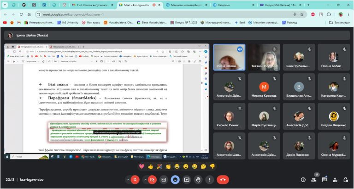
Task: Raise your hand in the meeting
Action: coord(198,180)
